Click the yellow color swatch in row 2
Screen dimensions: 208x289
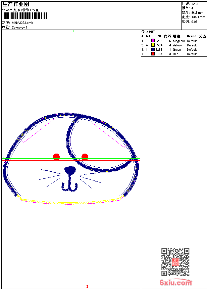[153, 45]
